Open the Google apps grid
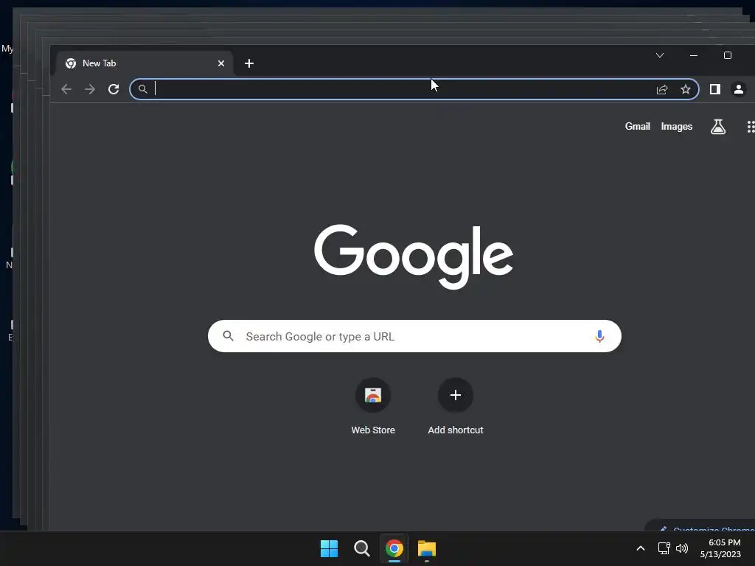Image resolution: width=755 pixels, height=566 pixels. click(750, 127)
